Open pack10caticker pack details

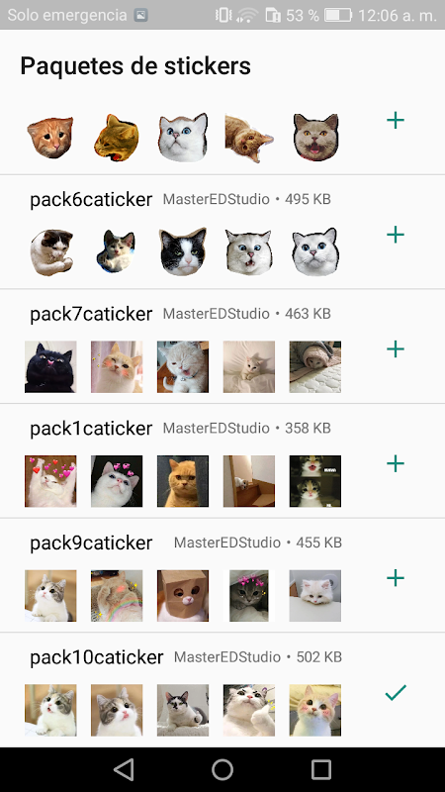tap(96, 657)
